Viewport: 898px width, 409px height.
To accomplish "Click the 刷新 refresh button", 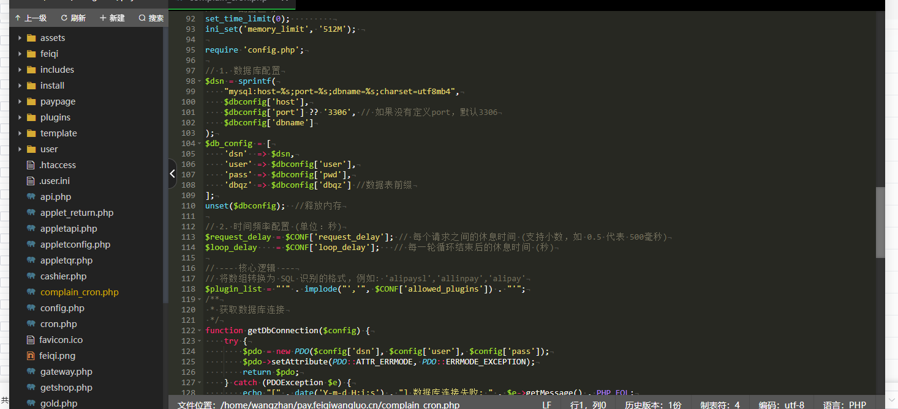I will point(73,18).
